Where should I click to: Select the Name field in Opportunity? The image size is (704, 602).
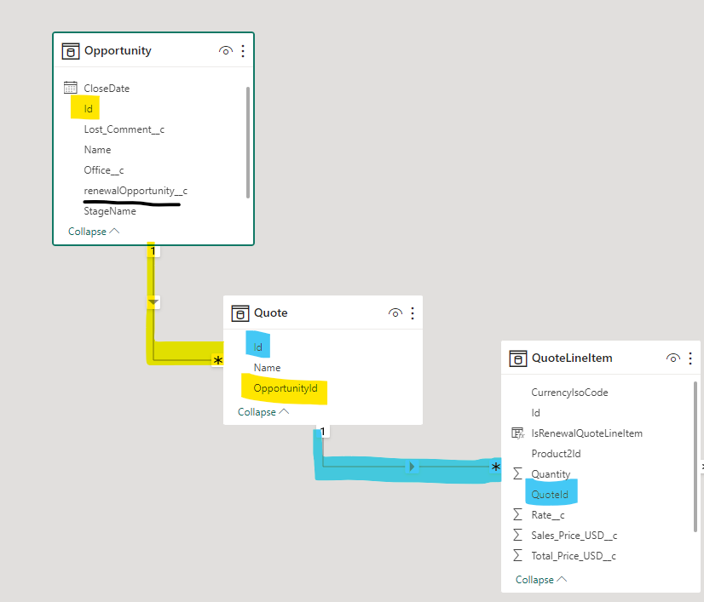pyautogui.click(x=97, y=150)
